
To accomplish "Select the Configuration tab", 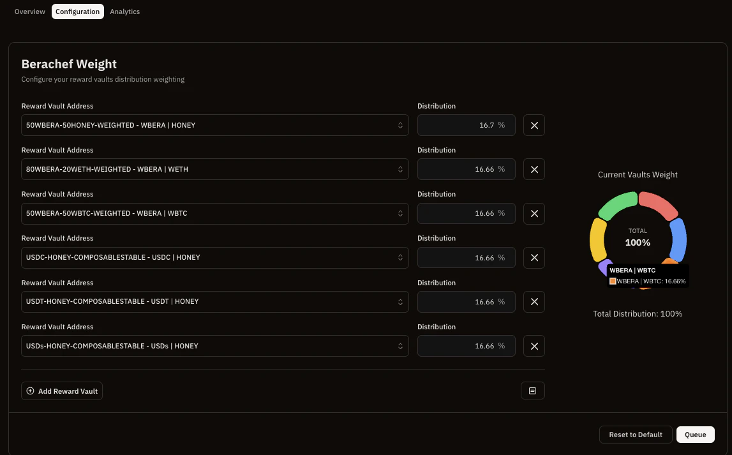I will pos(77,11).
